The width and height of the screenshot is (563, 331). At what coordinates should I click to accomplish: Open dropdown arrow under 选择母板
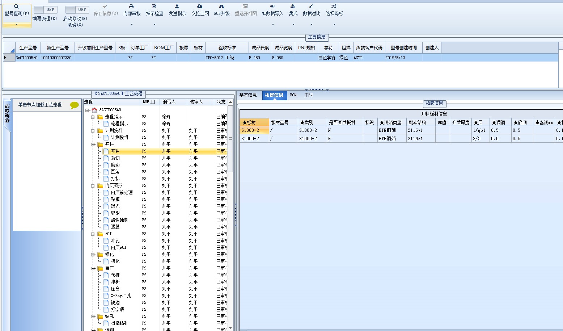click(x=334, y=25)
